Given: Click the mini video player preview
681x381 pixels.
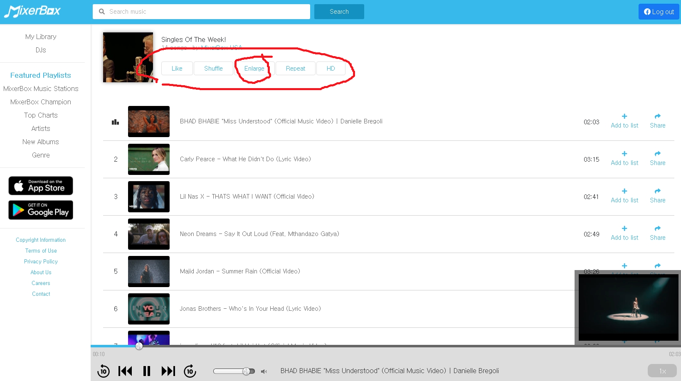Looking at the screenshot, I should 628,307.
